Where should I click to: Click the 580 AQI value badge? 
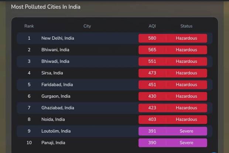pyautogui.click(x=152, y=38)
